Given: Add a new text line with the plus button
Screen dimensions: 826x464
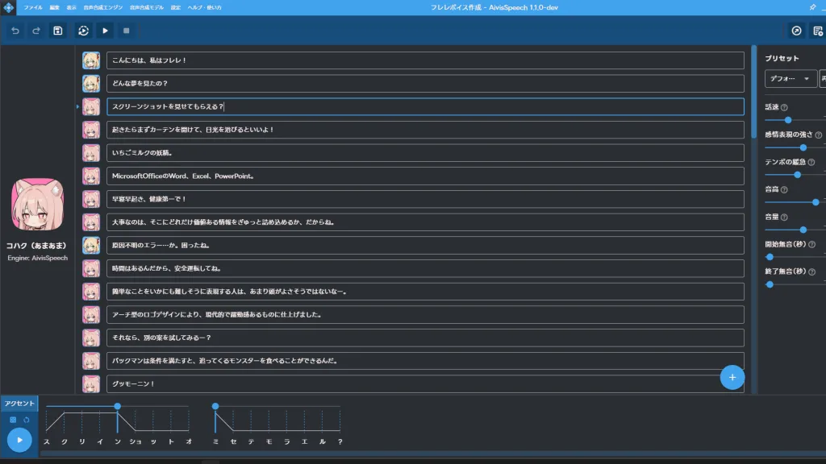Looking at the screenshot, I should [732, 377].
